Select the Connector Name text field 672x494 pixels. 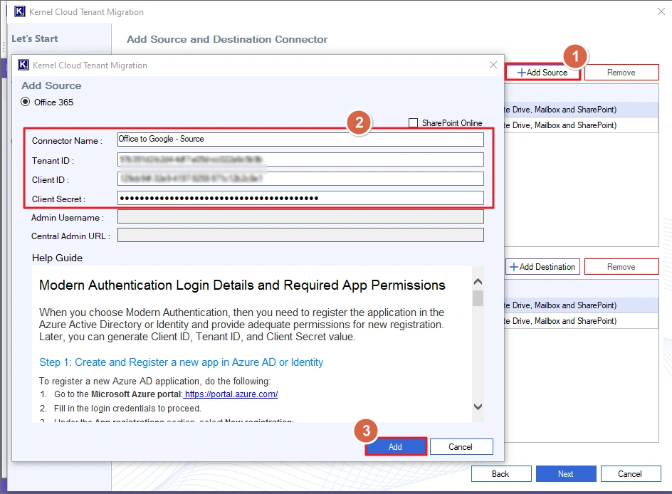pyautogui.click(x=300, y=140)
